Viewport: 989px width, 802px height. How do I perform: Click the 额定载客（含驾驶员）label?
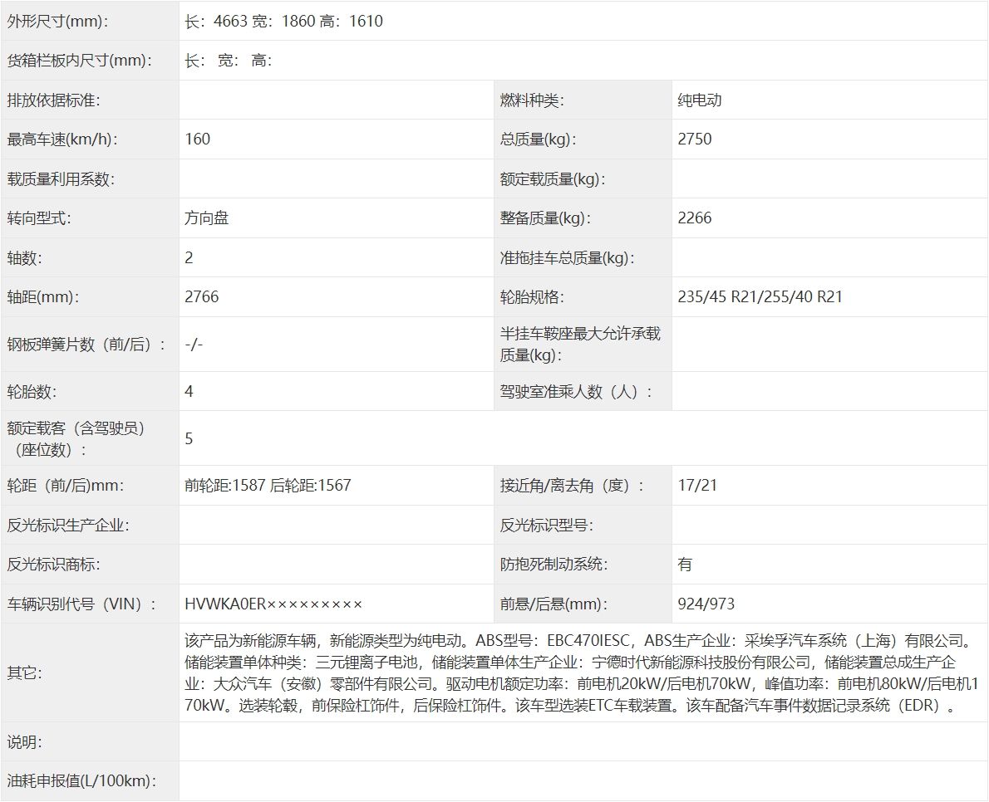(76, 438)
